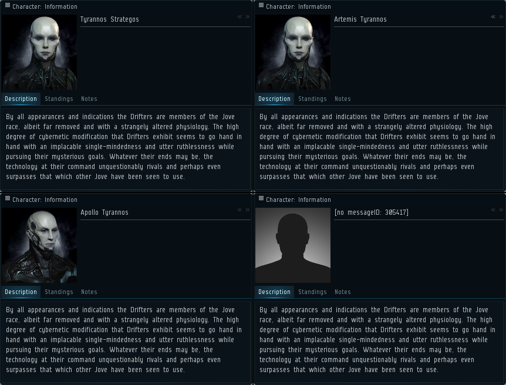Switch to Standings tab for Artemis Tyrannos
This screenshot has height=385, width=506.
(312, 99)
